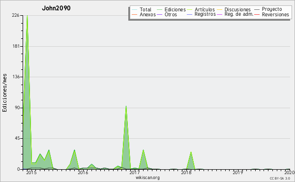Click the Anexos legend label
This screenshot has width=295, height=182.
coord(147,14)
